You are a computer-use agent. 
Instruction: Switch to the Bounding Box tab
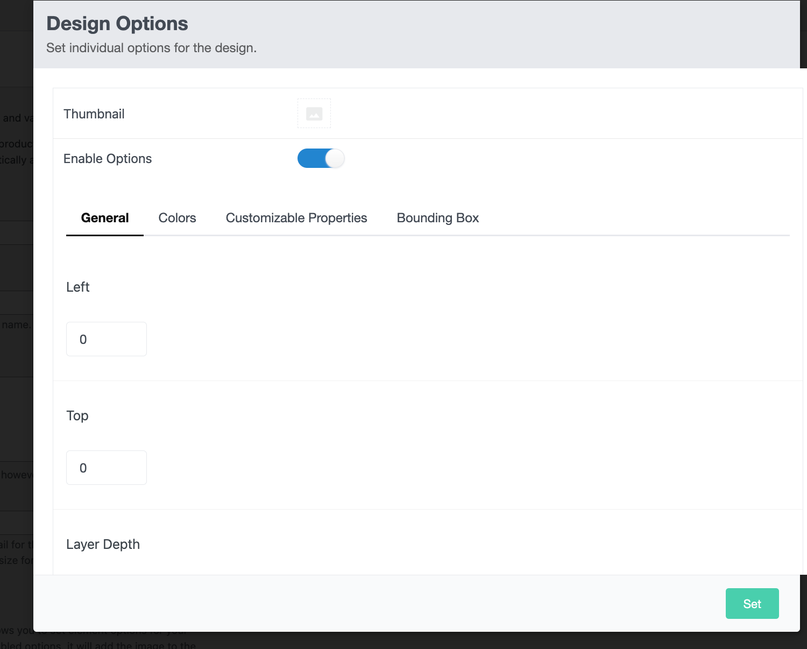(438, 218)
